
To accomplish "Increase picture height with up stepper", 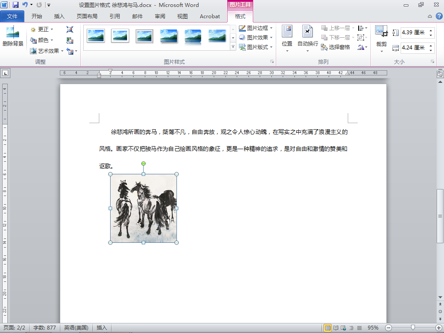I will pyautogui.click(x=431, y=30).
